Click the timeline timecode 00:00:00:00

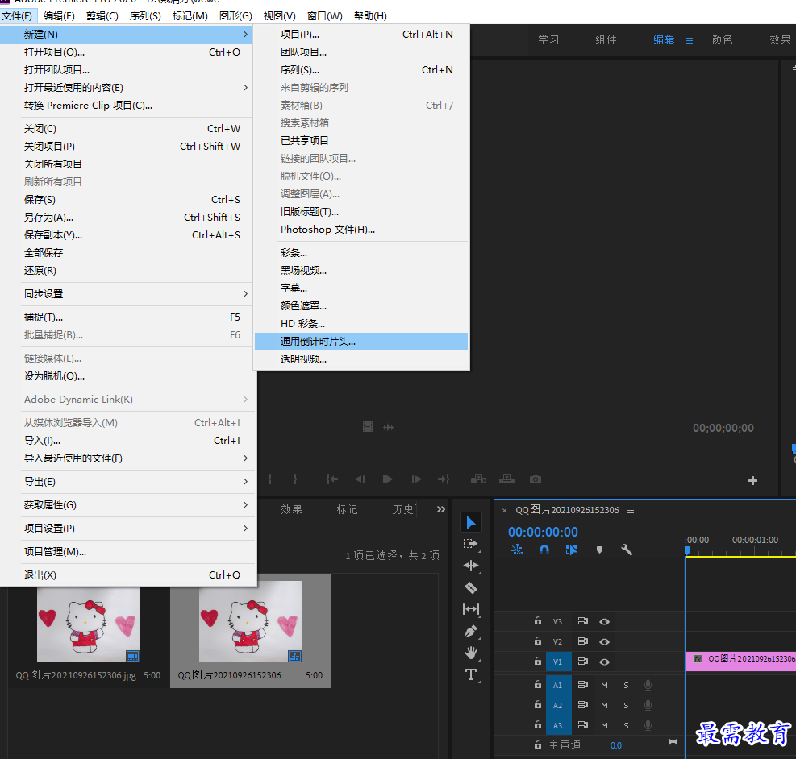click(x=543, y=532)
